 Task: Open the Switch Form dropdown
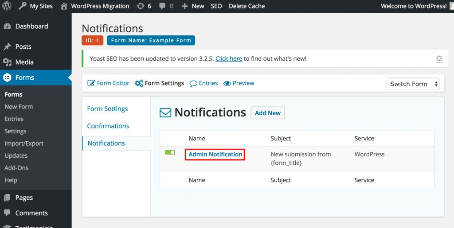tap(413, 84)
